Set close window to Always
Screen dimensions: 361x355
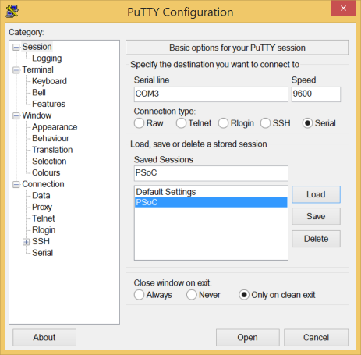139,295
